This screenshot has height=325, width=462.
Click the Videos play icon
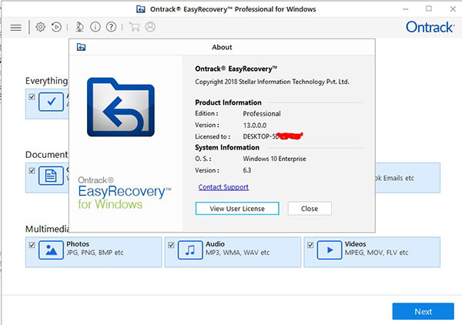[330, 250]
